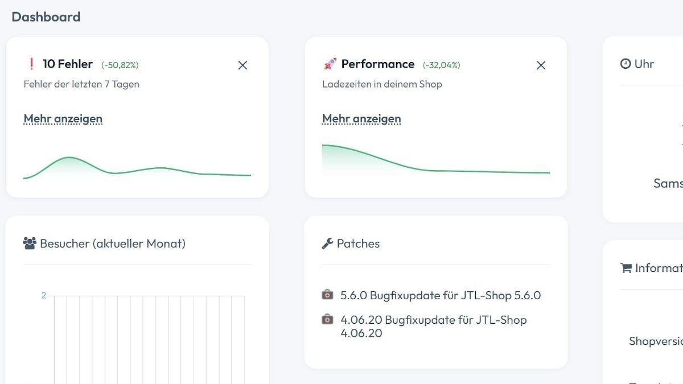Image resolution: width=683 pixels, height=384 pixels.
Task: Click the Performance loading time chart
Action: click(x=436, y=159)
